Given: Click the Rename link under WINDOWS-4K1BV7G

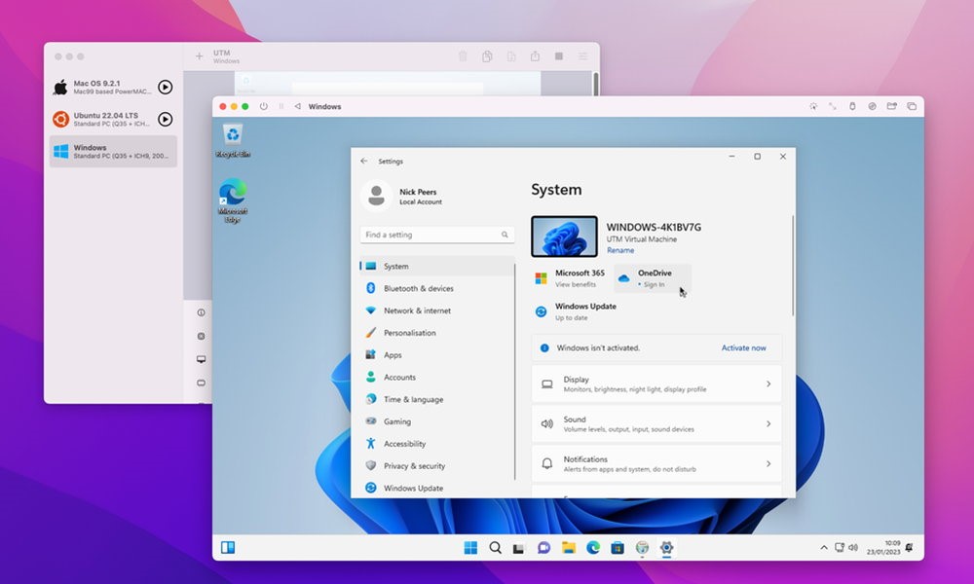Looking at the screenshot, I should (620, 250).
